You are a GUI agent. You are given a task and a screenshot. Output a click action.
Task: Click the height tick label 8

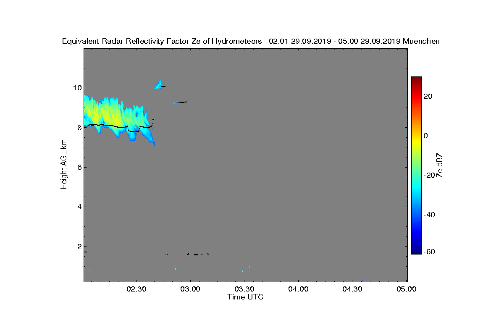(79, 127)
